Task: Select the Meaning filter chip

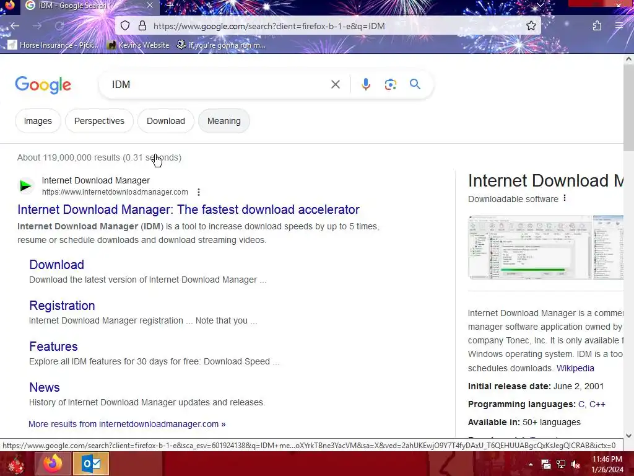Action: [224, 121]
